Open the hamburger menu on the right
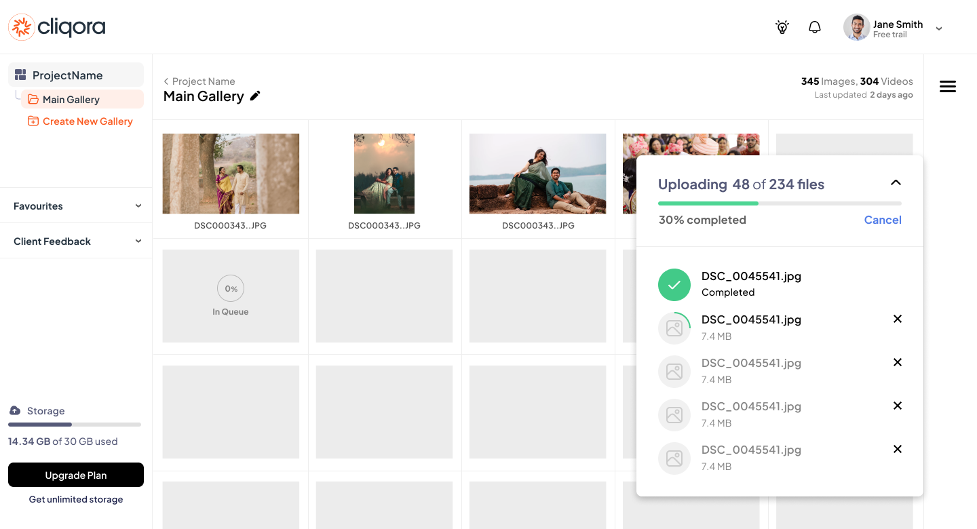 (948, 86)
